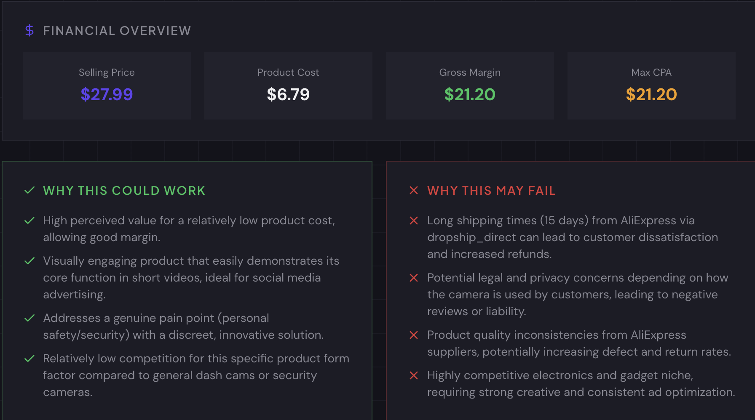The height and width of the screenshot is (420, 755).
Task: Click the checkmark next to the high perceived value point
Action: tap(29, 220)
